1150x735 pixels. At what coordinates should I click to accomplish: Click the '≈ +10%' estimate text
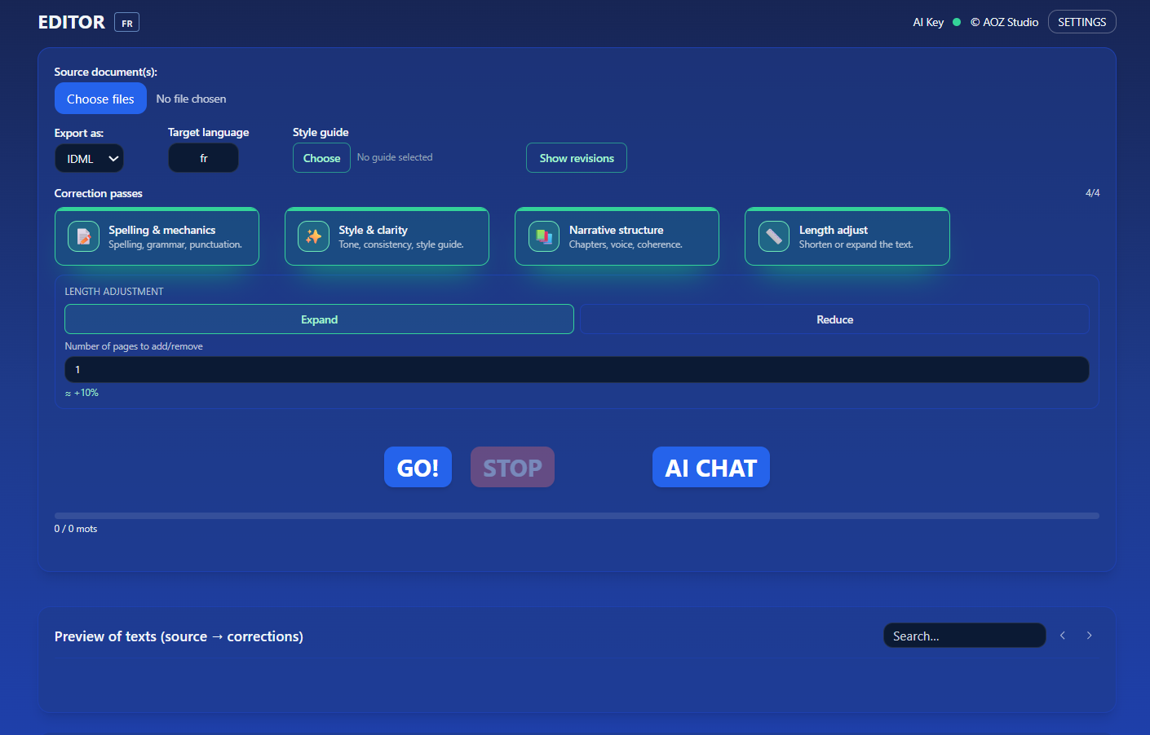coord(82,393)
